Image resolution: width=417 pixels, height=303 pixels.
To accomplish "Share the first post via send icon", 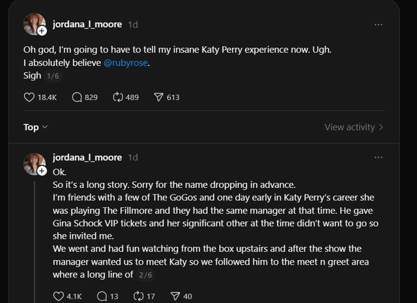I will [x=159, y=97].
